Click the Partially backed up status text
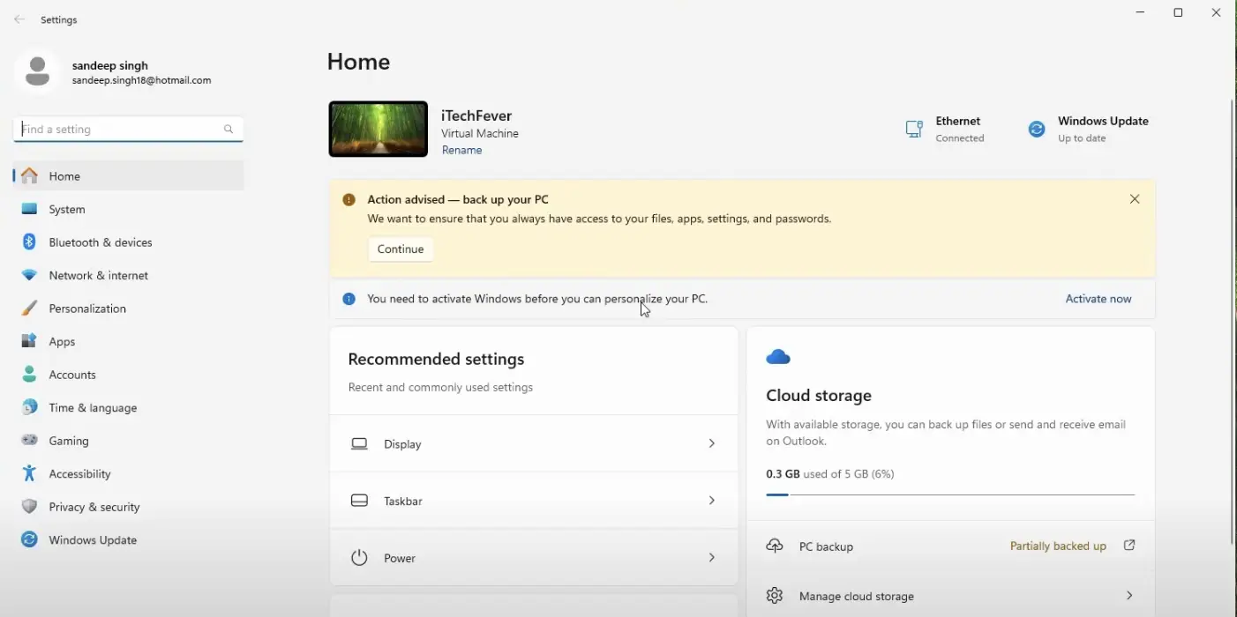The width and height of the screenshot is (1237, 617). click(1058, 546)
